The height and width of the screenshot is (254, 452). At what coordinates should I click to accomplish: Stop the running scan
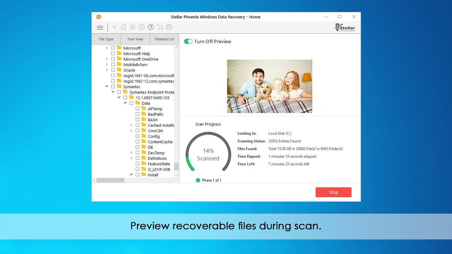tap(334, 192)
